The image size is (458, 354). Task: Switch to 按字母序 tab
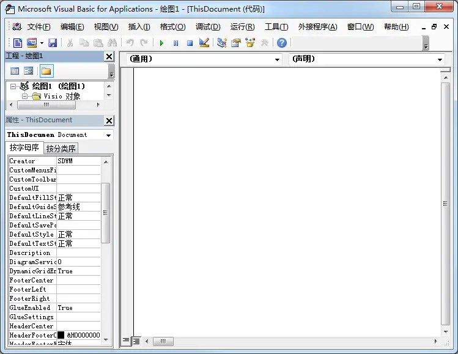(24, 148)
